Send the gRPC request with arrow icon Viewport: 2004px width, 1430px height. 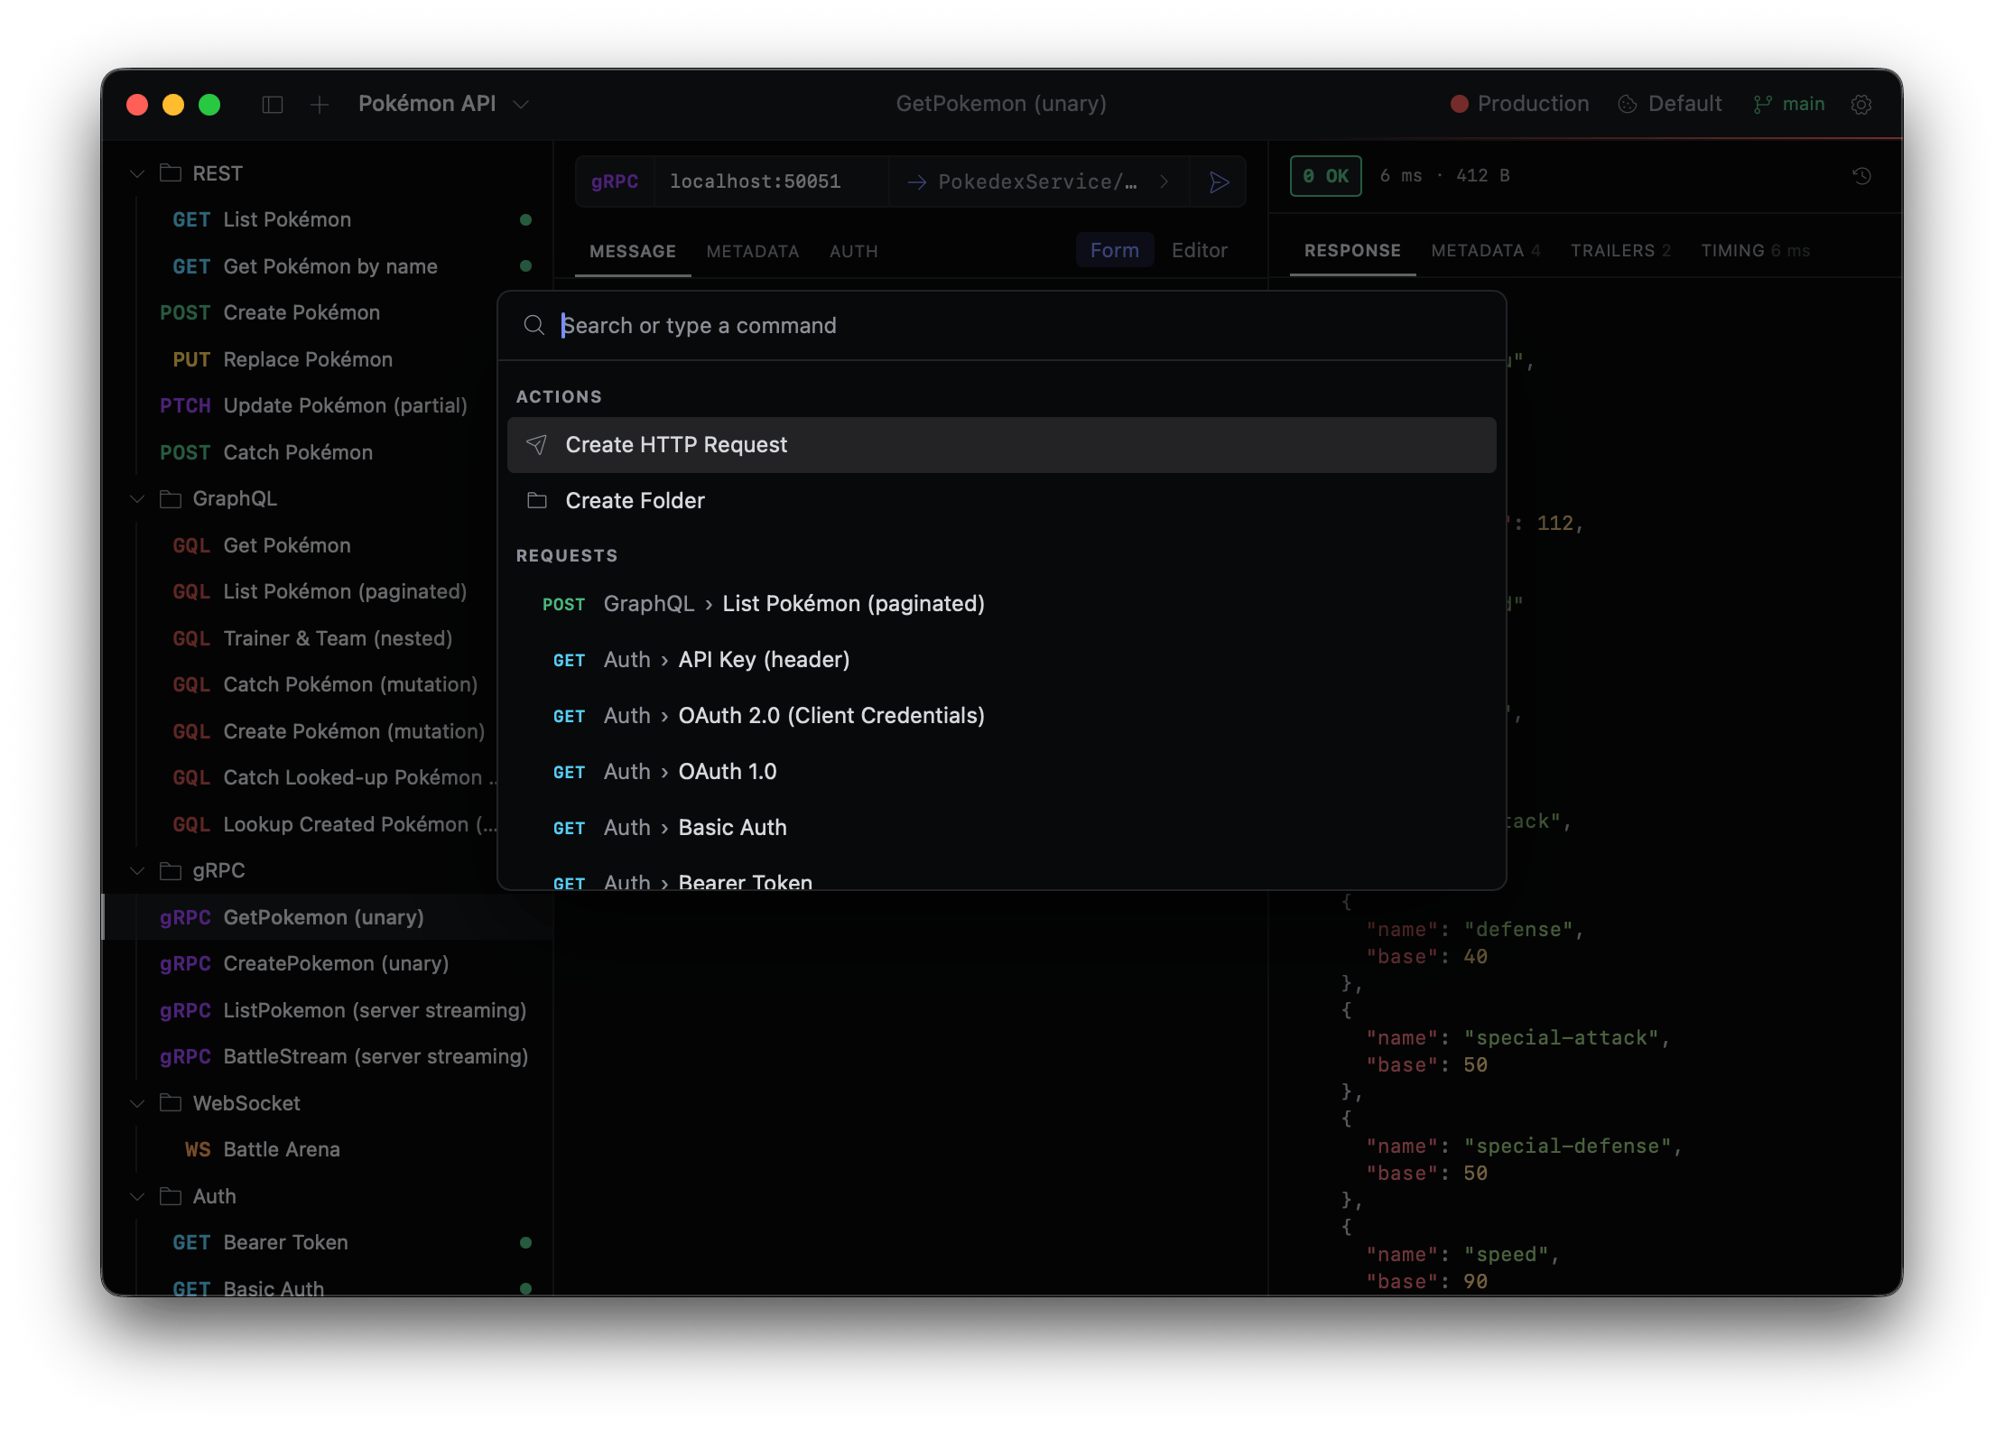click(1219, 182)
